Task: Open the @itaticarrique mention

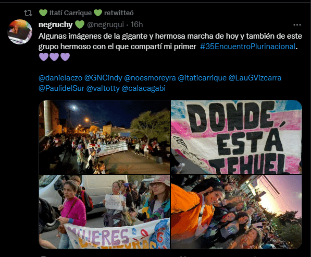Action: (x=202, y=78)
